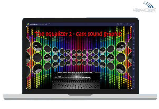Image resolution: width=159 pixels, height=109 pixels.
Task: Click "The equalizer 2 - cast sound graphic" title
Action: coord(78,34)
